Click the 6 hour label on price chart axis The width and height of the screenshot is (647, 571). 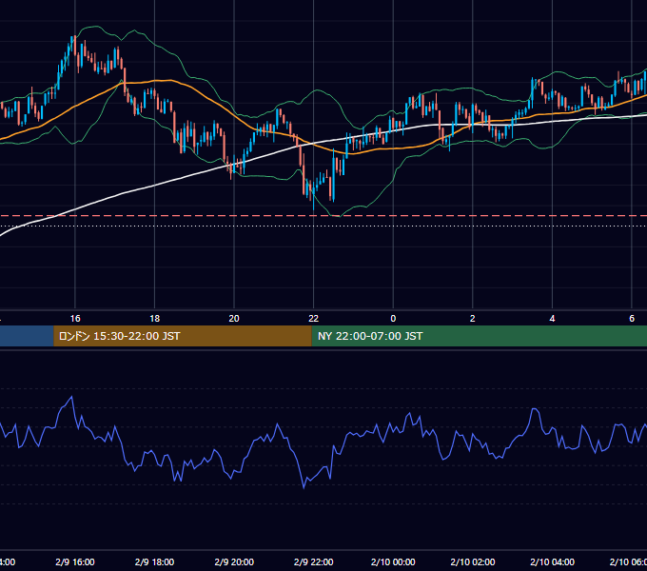[632, 319]
